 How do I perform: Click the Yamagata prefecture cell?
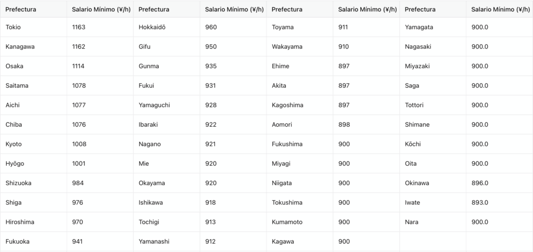(418, 27)
